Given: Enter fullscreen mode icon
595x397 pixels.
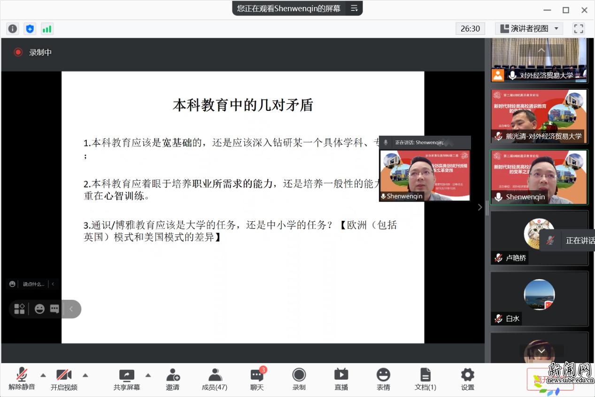Looking at the screenshot, I should coord(579,29).
